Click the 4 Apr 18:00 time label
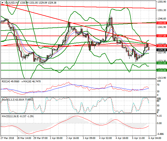167x141 pixels. pos(122,138)
